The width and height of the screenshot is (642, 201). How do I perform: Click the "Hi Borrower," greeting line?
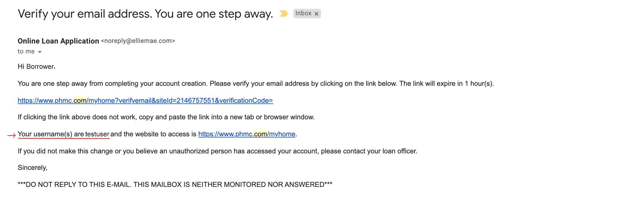[36, 66]
